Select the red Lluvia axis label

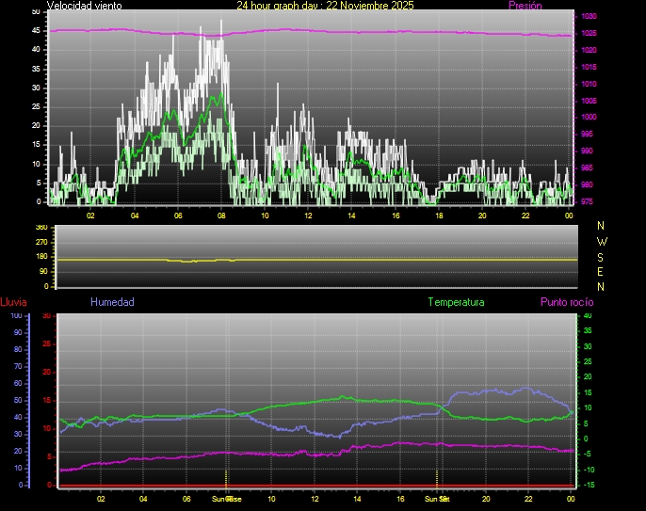click(x=13, y=302)
